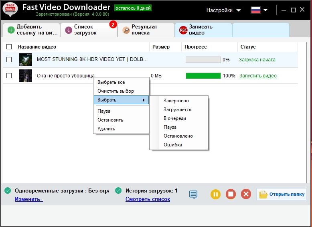Click the red stop downloads button
The width and height of the screenshot is (312, 227).
231,194
